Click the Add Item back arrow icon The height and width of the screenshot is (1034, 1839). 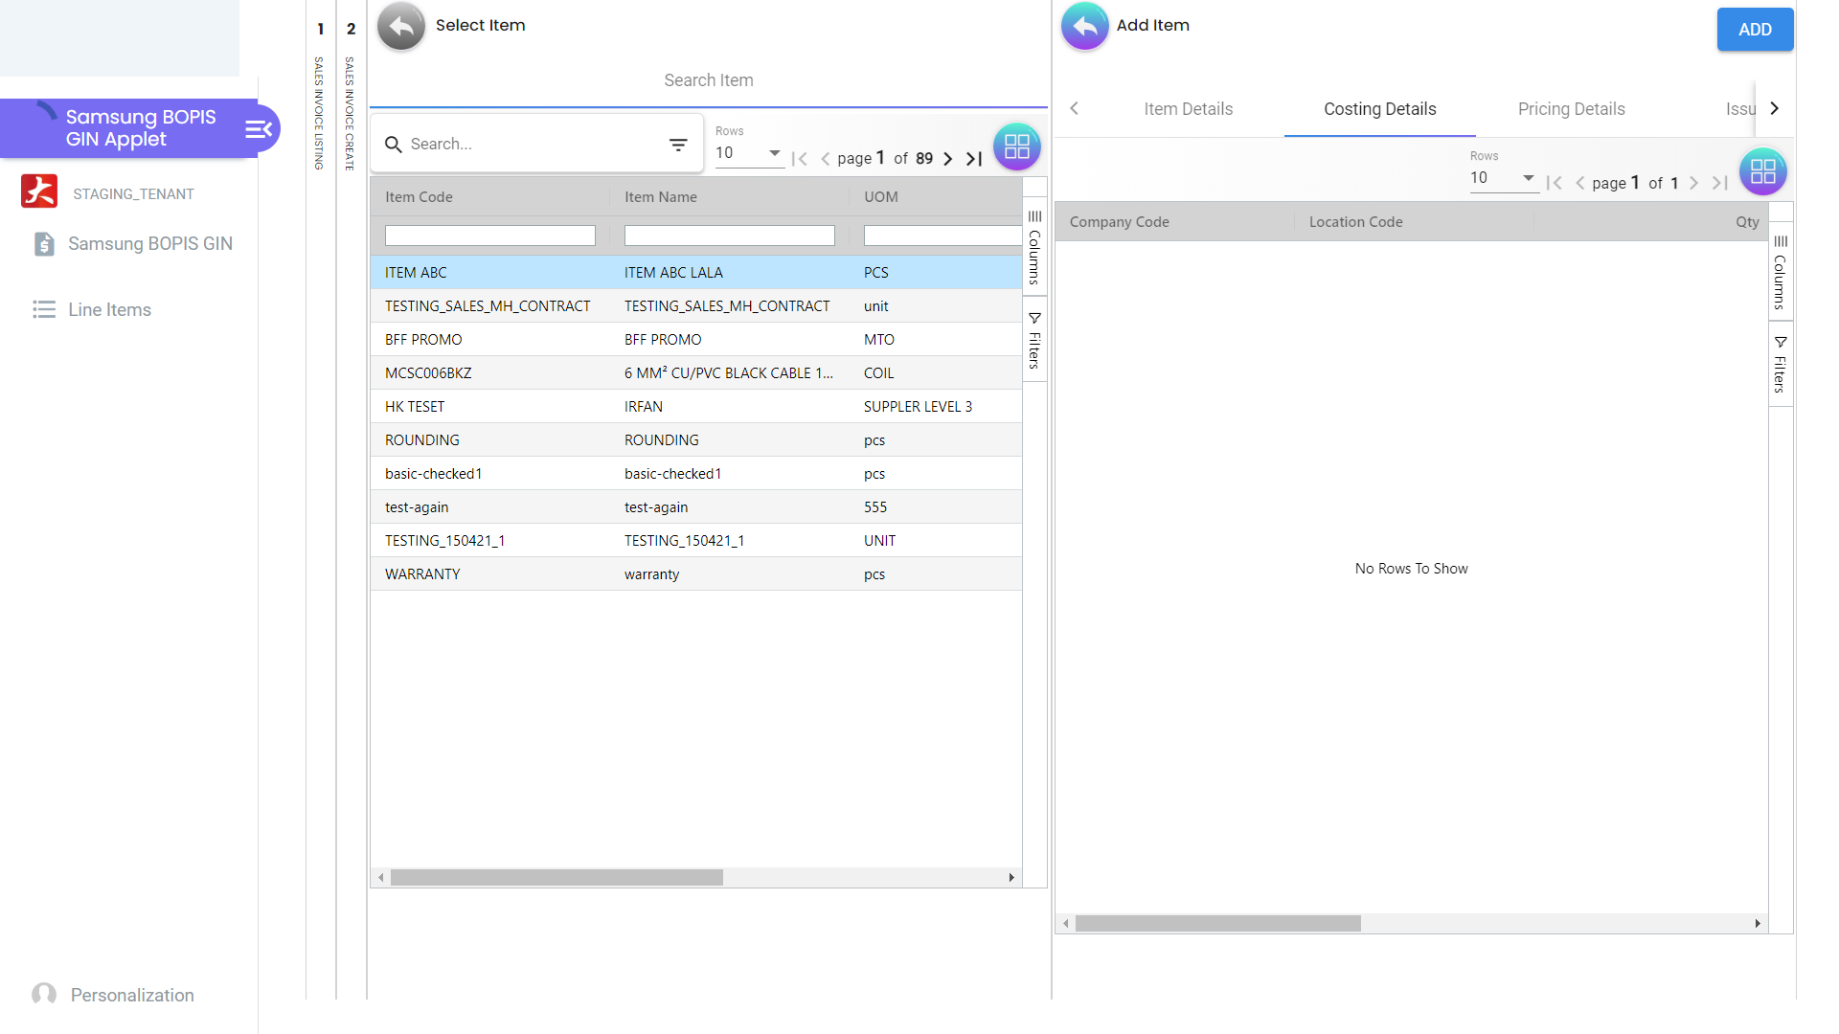point(1084,26)
